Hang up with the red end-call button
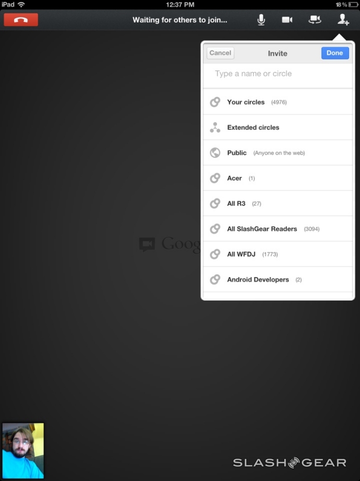 (21, 20)
